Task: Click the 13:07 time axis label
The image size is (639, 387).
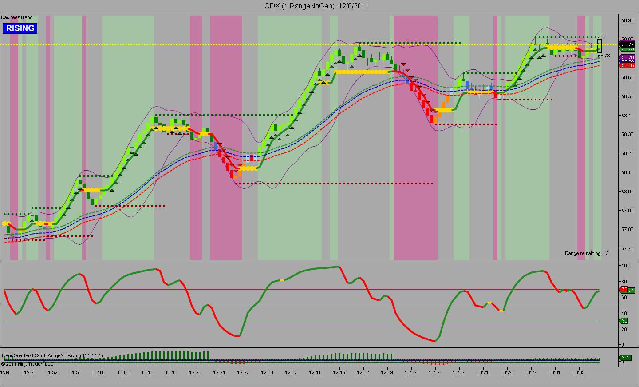Action: pos(411,372)
